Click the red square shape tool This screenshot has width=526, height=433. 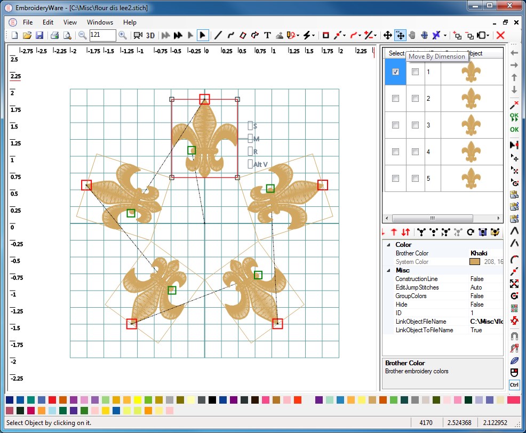click(x=325, y=35)
